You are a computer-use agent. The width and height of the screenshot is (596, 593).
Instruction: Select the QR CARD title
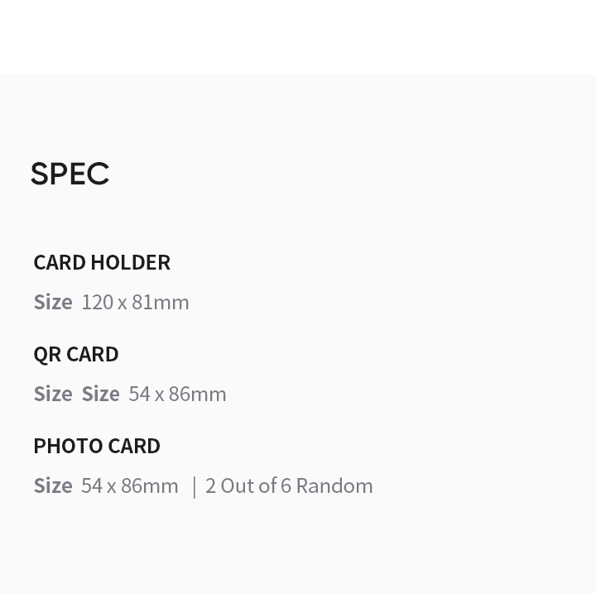[x=76, y=355]
